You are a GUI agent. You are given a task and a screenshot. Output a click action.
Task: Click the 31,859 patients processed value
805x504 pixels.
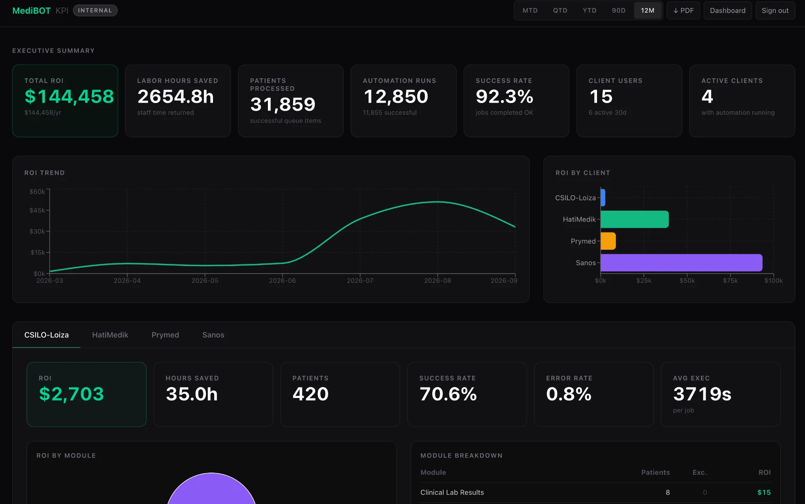coord(283,104)
